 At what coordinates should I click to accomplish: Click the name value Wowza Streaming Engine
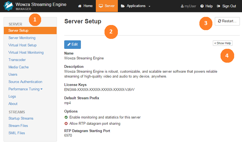(x=84, y=58)
